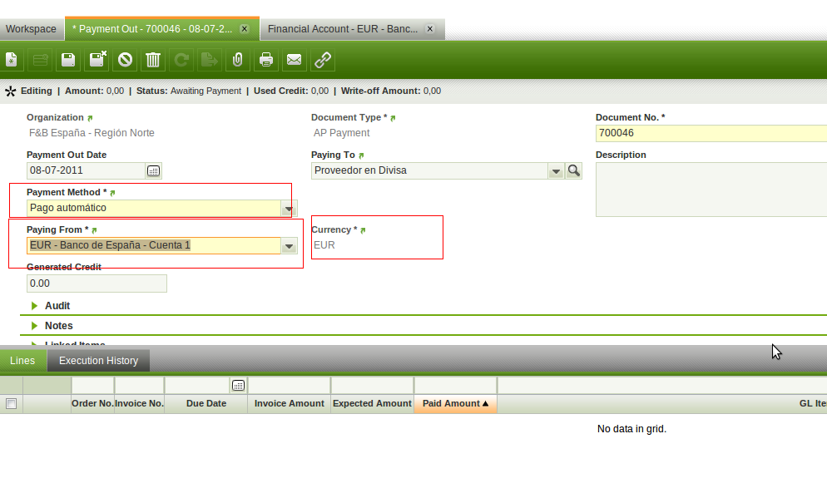Open the Paying From dropdown arrow

(289, 245)
